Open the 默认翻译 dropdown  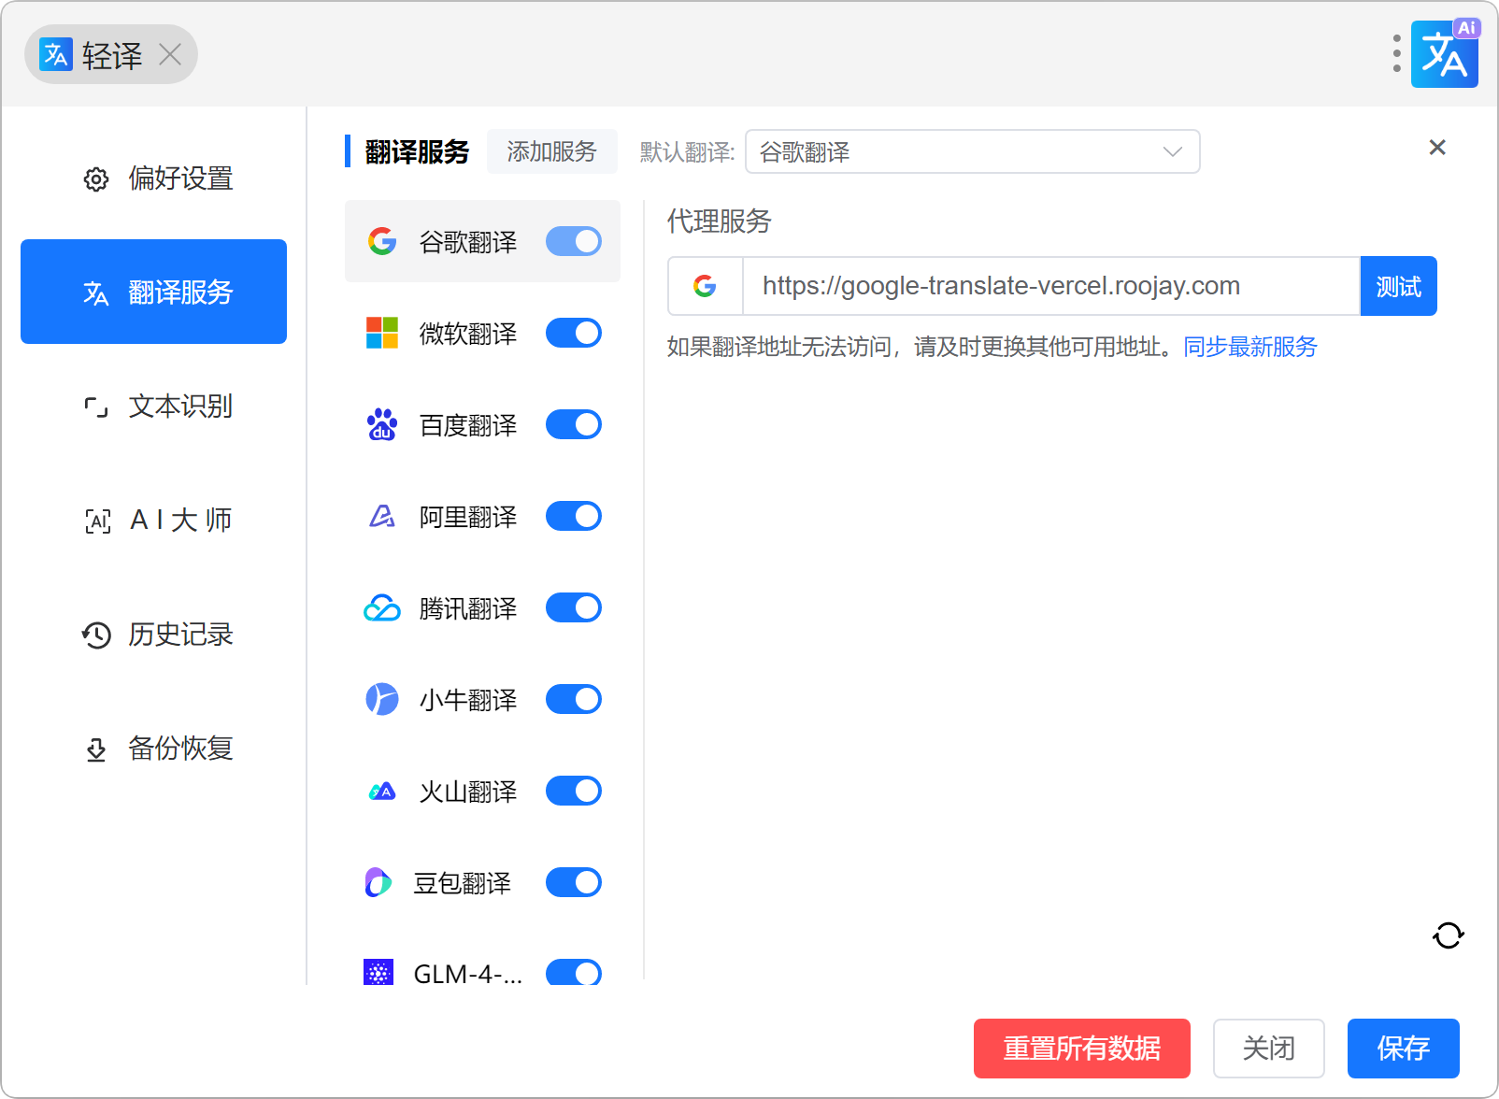click(x=972, y=151)
